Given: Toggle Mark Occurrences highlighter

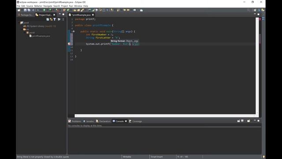Looking at the screenshot, I should point(93,10).
